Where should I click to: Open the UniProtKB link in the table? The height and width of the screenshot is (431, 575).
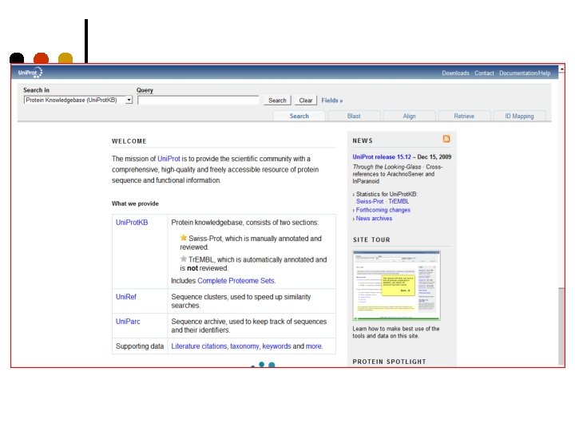[x=132, y=223]
